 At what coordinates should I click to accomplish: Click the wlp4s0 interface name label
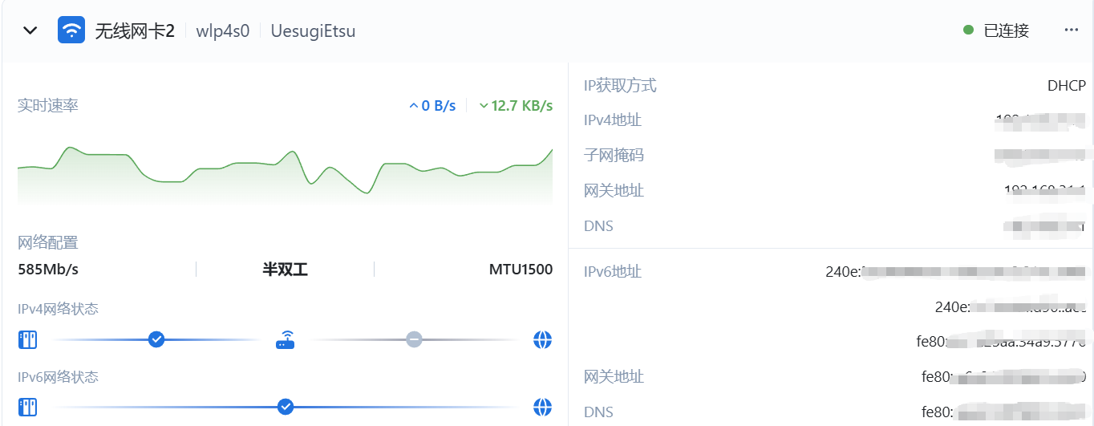click(x=223, y=31)
